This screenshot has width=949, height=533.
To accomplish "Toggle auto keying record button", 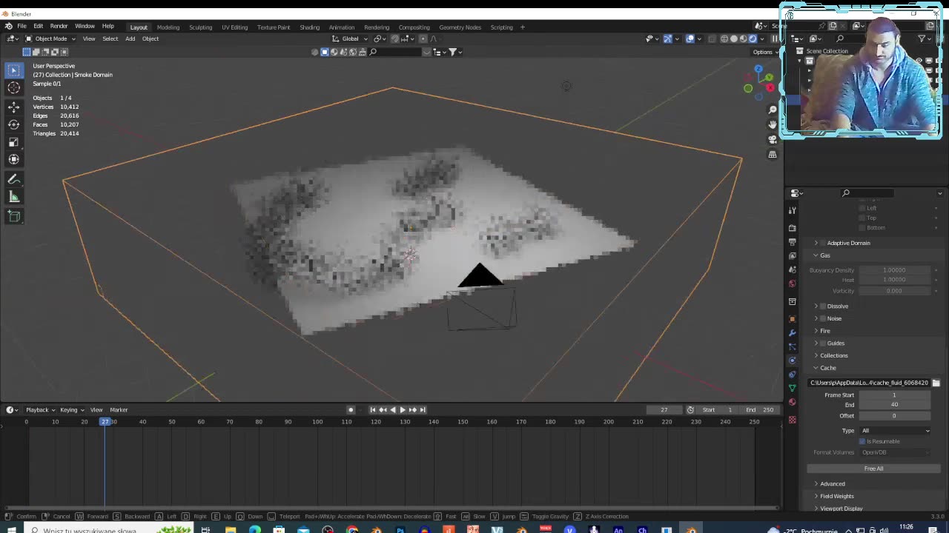I will click(x=351, y=409).
